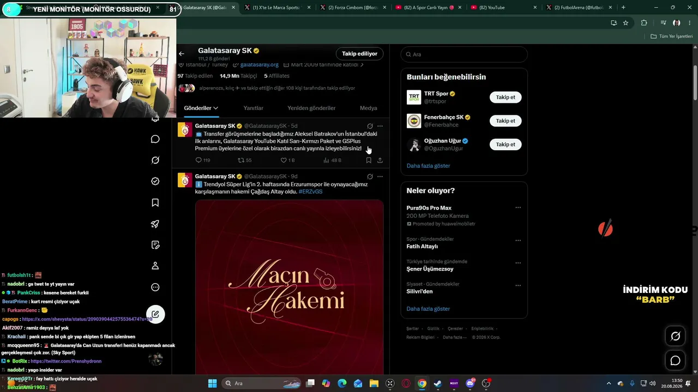Follow Oğuzhan Uğur with Takip et
The height and width of the screenshot is (392, 698).
point(506,144)
